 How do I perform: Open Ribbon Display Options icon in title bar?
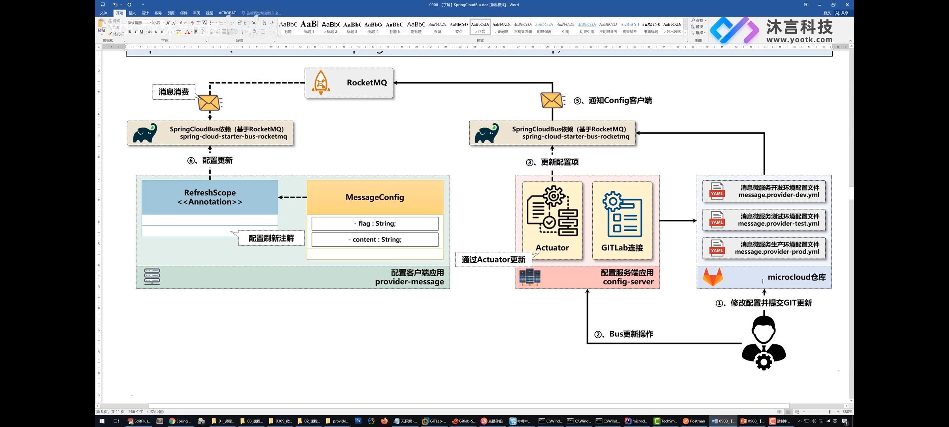[806, 5]
